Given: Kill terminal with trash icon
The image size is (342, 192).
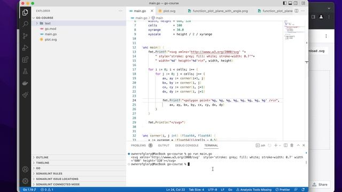Looking at the screenshot, I should (292, 146).
